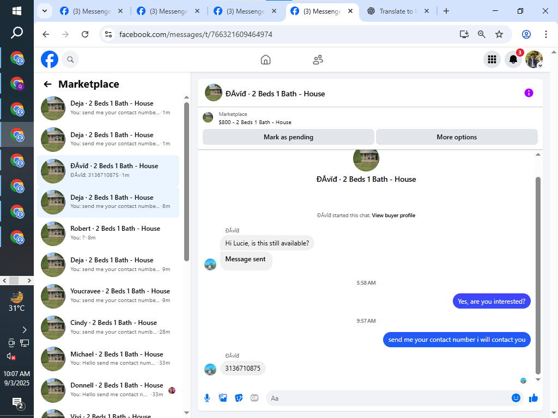Expand hidden tray icons chevron

point(24,330)
